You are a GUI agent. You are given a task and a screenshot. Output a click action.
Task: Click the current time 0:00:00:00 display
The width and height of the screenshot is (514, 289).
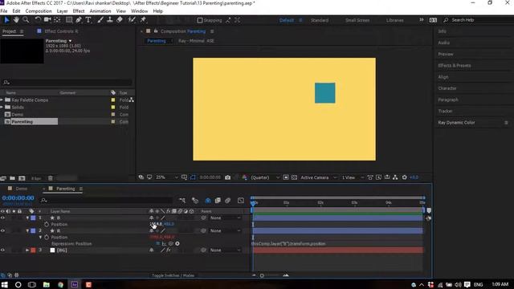(x=18, y=198)
